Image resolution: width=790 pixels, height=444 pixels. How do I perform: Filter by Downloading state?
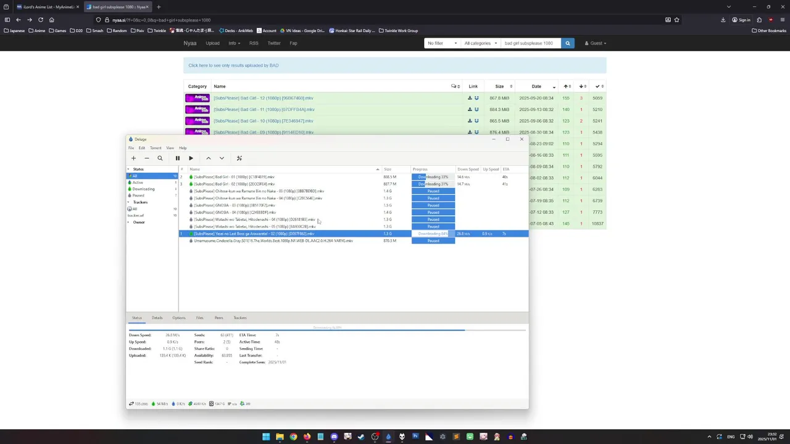(x=152, y=189)
